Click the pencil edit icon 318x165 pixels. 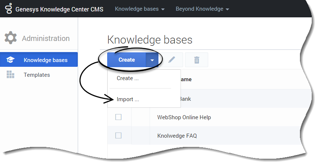(171, 60)
